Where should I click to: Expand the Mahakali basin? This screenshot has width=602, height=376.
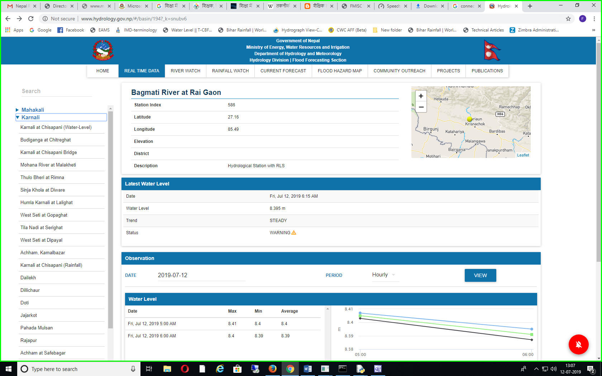click(x=17, y=110)
